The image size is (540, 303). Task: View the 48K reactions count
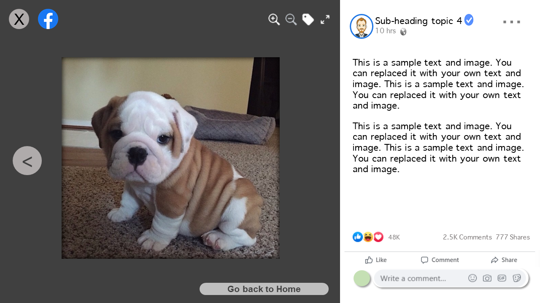[x=394, y=237]
